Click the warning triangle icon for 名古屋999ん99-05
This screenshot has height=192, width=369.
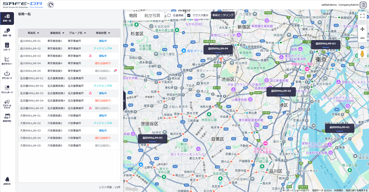(x=90, y=108)
